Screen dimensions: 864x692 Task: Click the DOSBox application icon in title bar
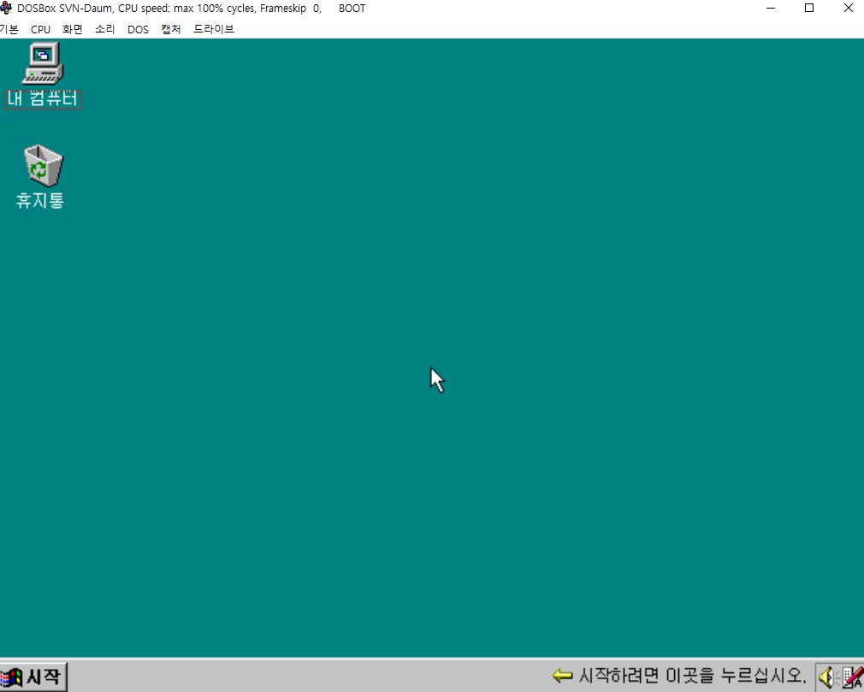click(5, 8)
